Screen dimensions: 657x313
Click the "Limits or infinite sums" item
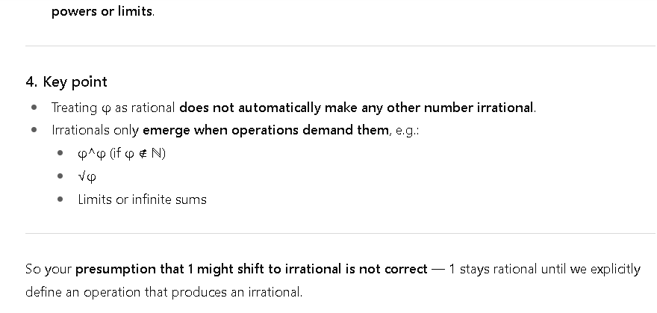click(142, 199)
